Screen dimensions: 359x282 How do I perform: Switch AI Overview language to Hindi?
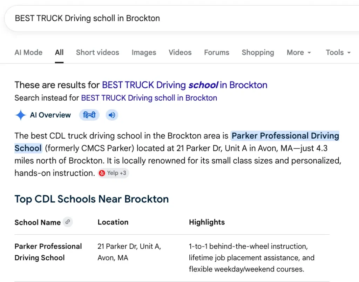click(x=89, y=115)
